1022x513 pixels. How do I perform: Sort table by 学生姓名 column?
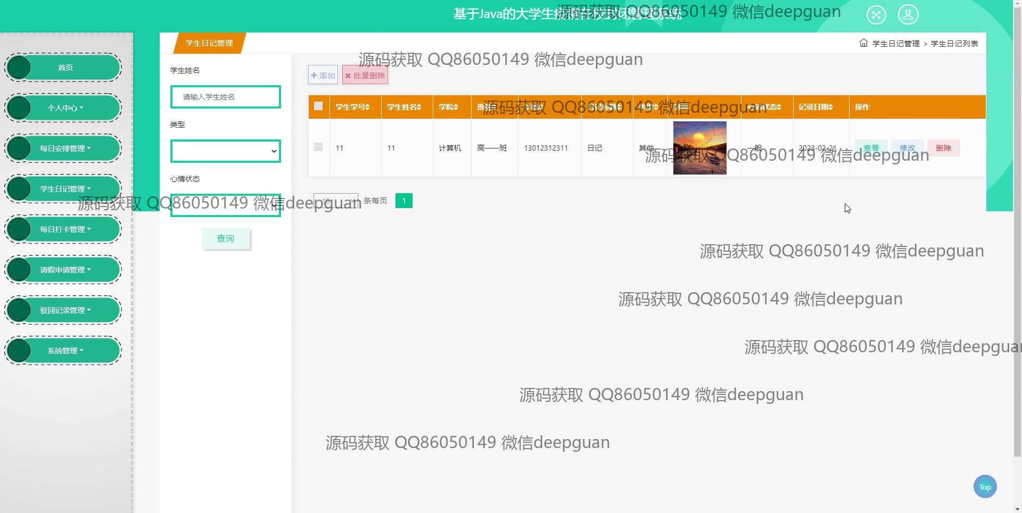pos(404,107)
